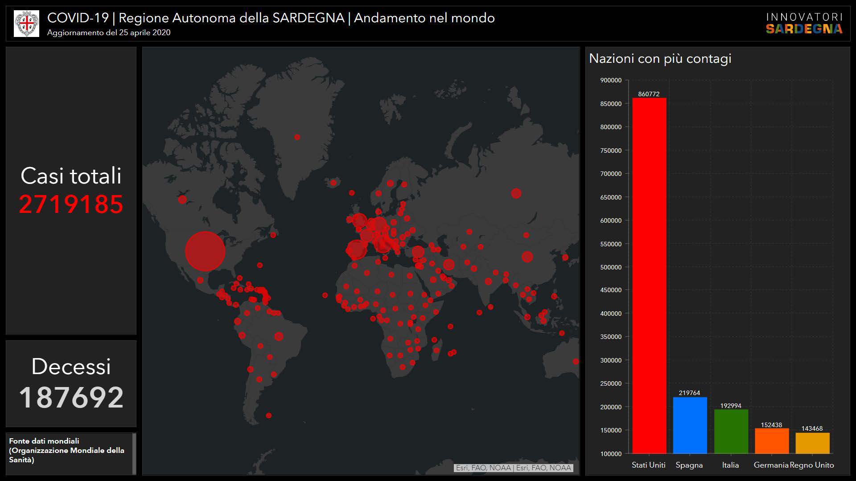Click the Esri, FAO, NOAA attribution link
Screen dimensions: 856x481
(513, 468)
